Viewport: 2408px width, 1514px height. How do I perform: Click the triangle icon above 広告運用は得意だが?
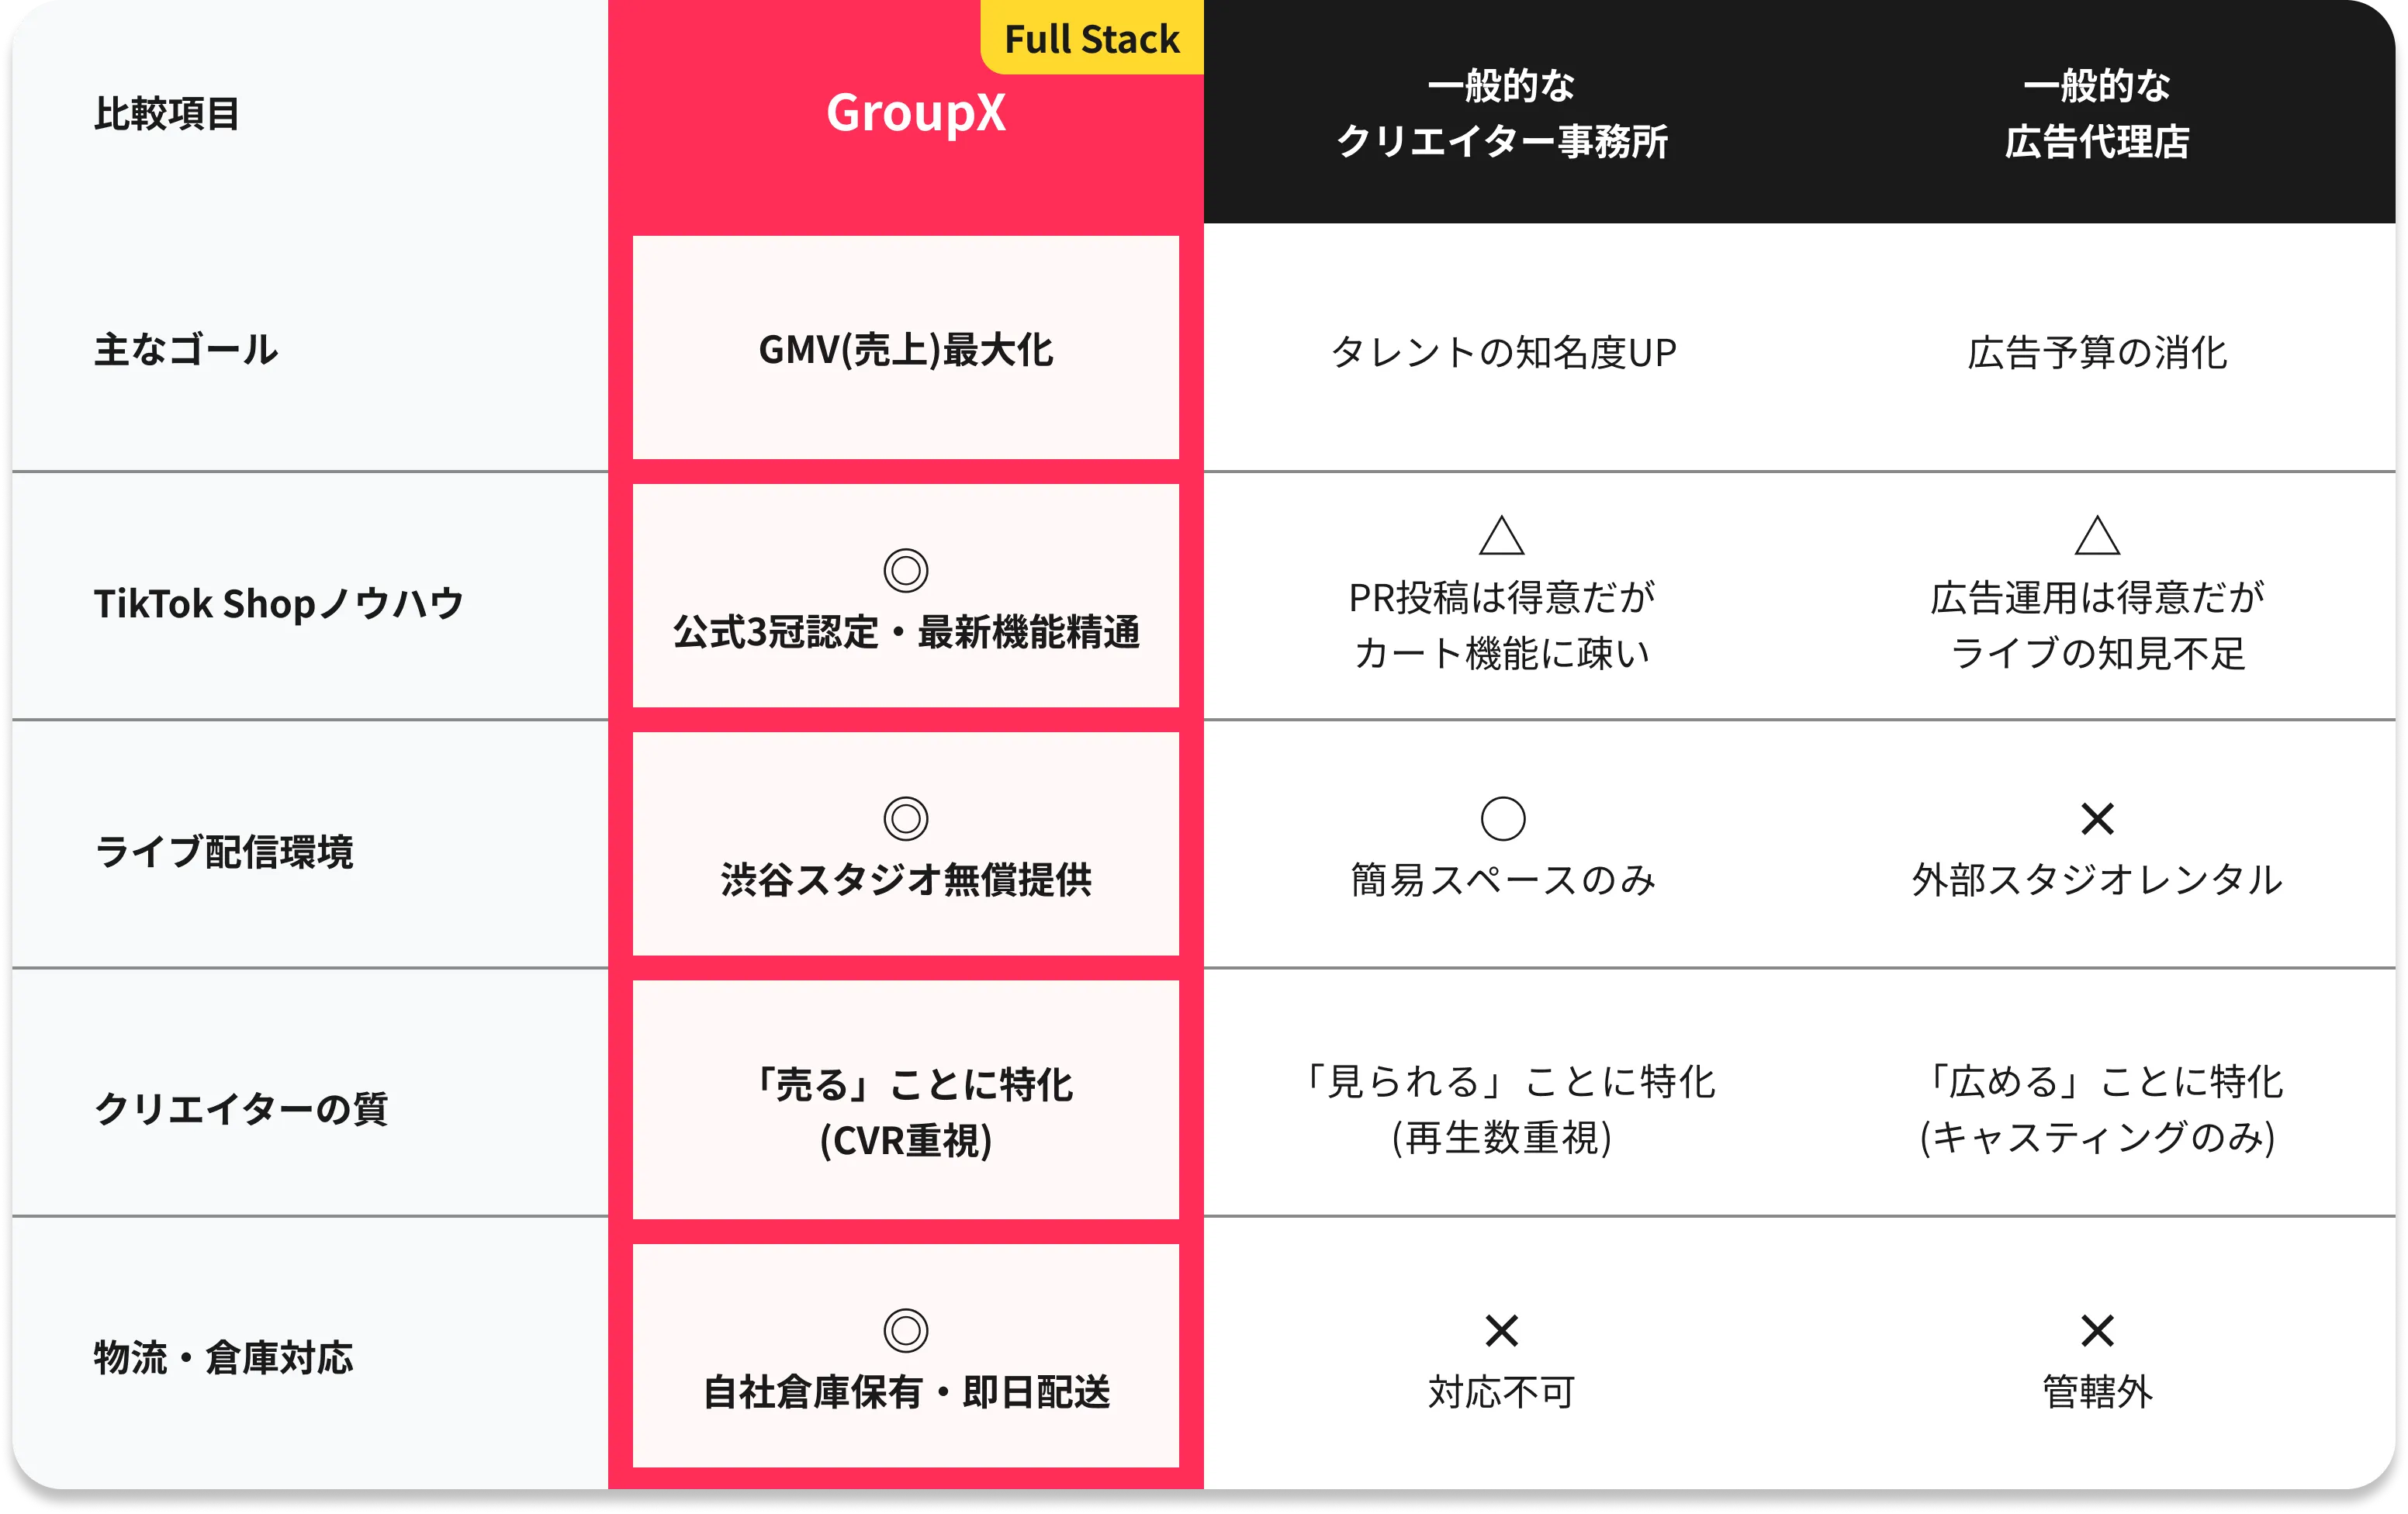(2097, 536)
